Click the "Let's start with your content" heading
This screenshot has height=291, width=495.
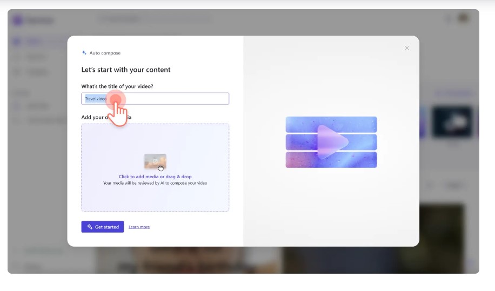click(126, 70)
